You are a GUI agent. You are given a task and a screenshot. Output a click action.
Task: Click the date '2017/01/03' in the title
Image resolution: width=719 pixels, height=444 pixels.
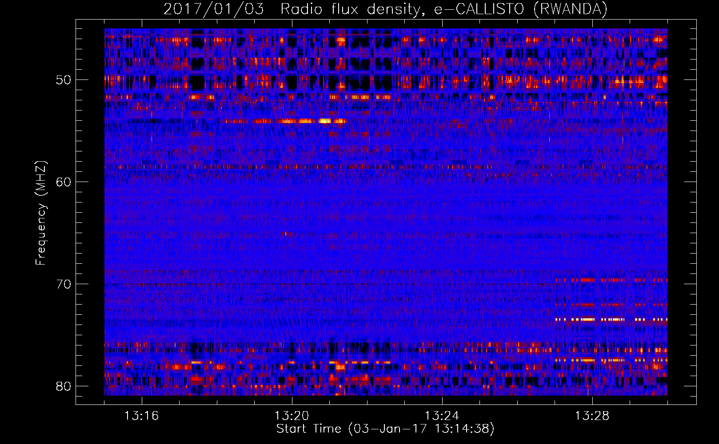[x=214, y=9]
